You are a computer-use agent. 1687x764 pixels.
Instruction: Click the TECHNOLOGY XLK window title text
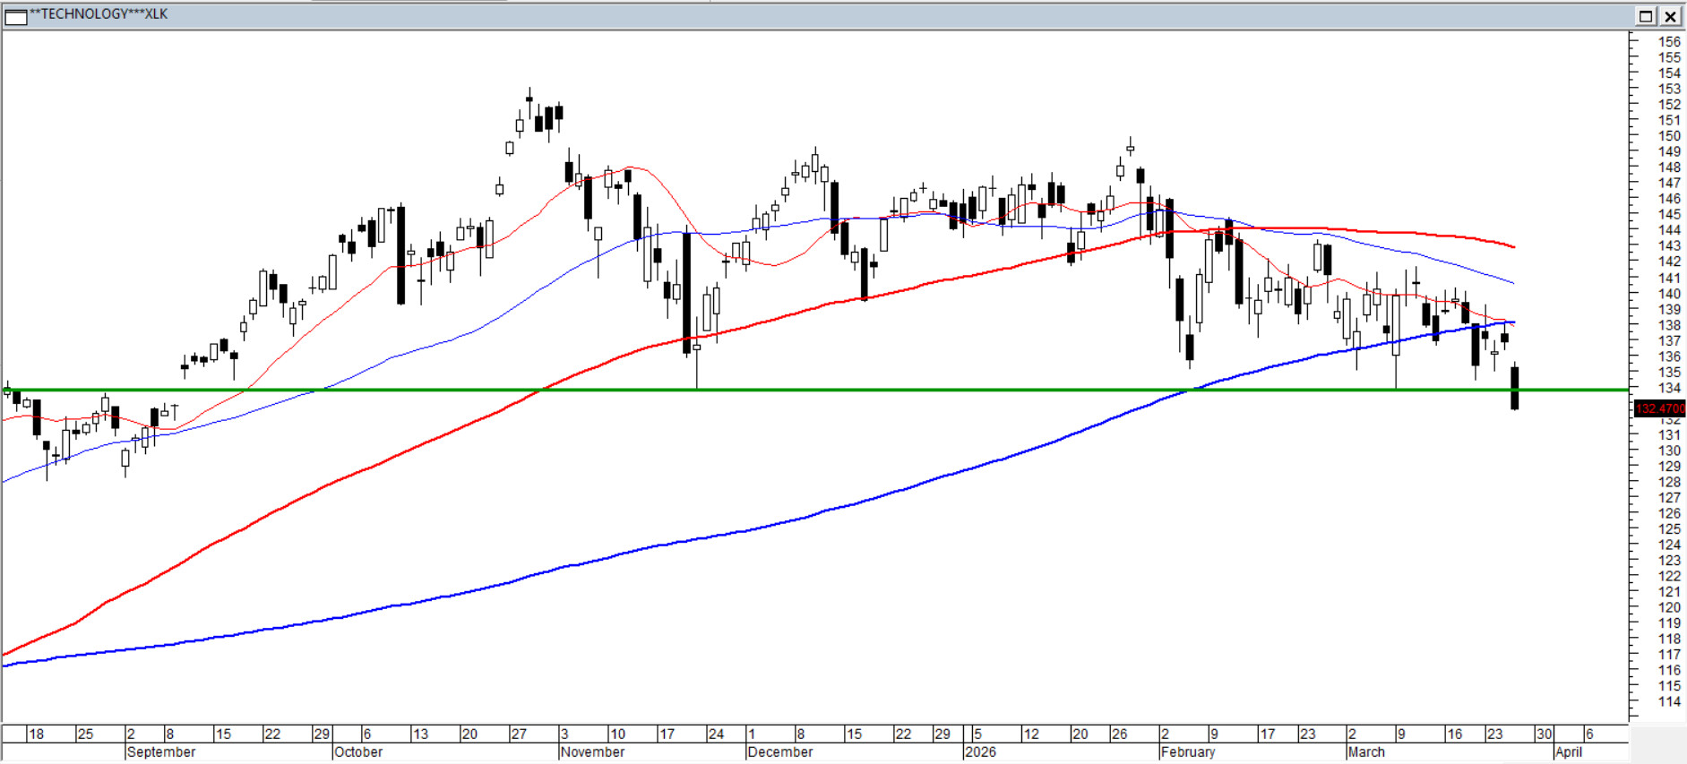(99, 14)
